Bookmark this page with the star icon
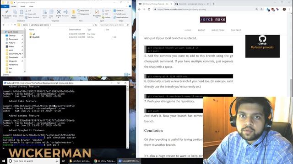This screenshot has height=164, width=293. click(261, 9)
